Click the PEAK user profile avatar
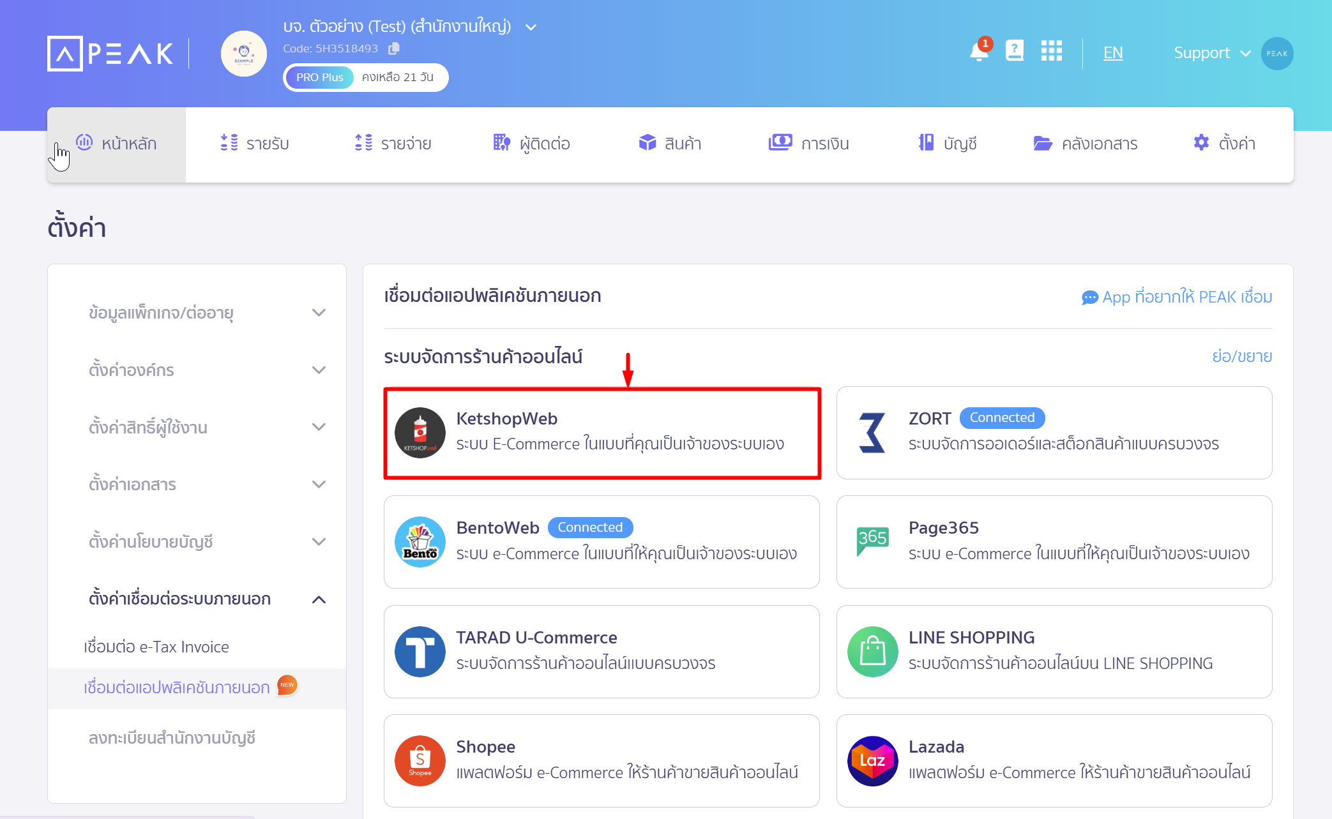This screenshot has height=819, width=1332. click(x=1277, y=54)
